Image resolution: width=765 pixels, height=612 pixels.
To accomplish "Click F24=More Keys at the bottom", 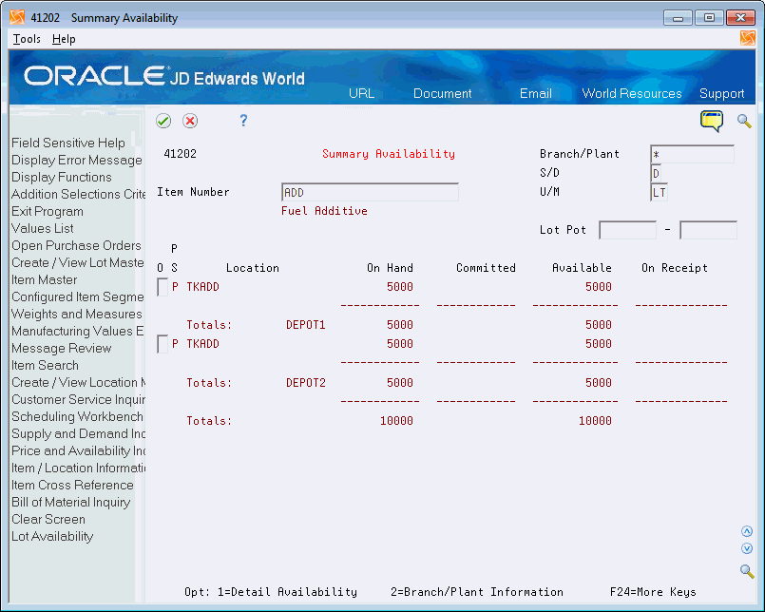I will [x=653, y=592].
